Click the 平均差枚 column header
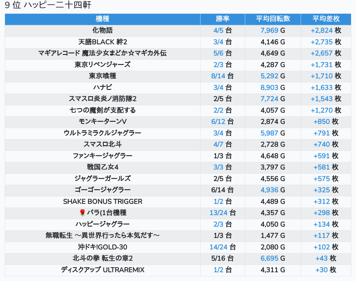 [326, 19]
